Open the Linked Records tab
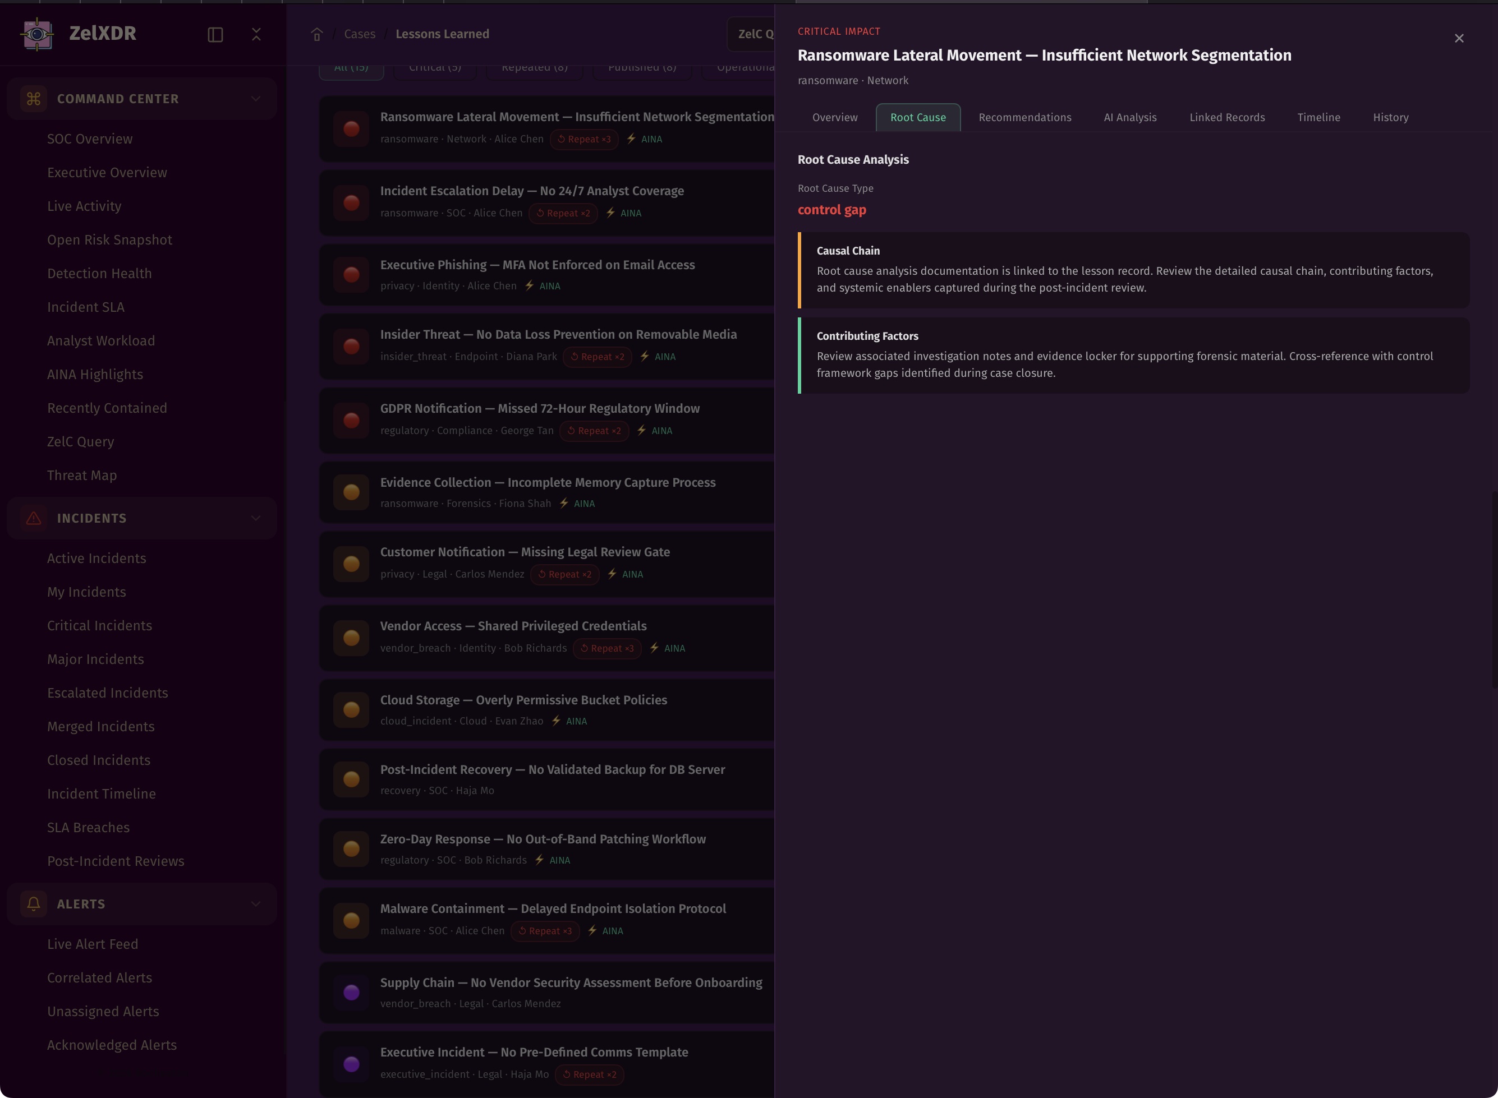The width and height of the screenshot is (1498, 1098). click(x=1226, y=118)
